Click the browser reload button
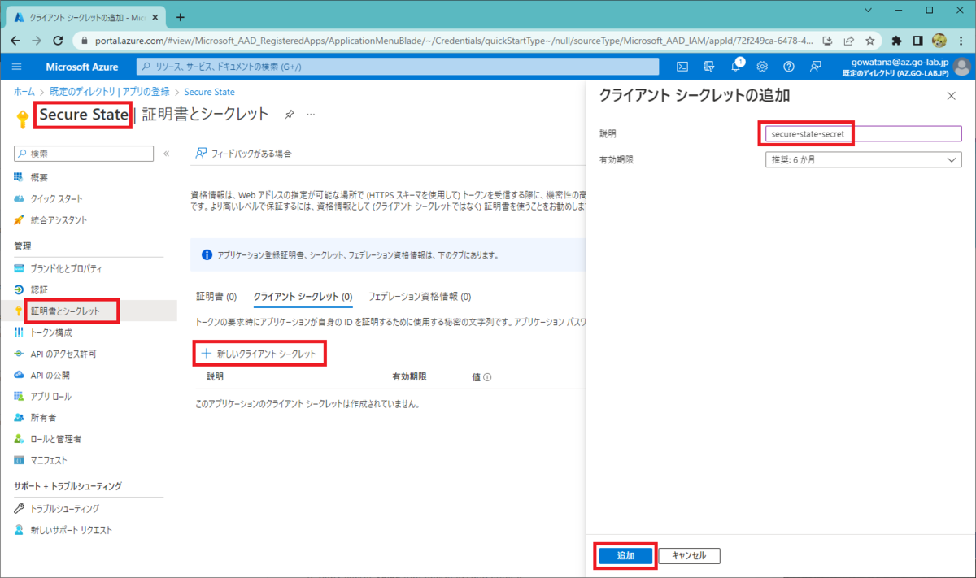Image resolution: width=976 pixels, height=578 pixels. pyautogui.click(x=58, y=40)
